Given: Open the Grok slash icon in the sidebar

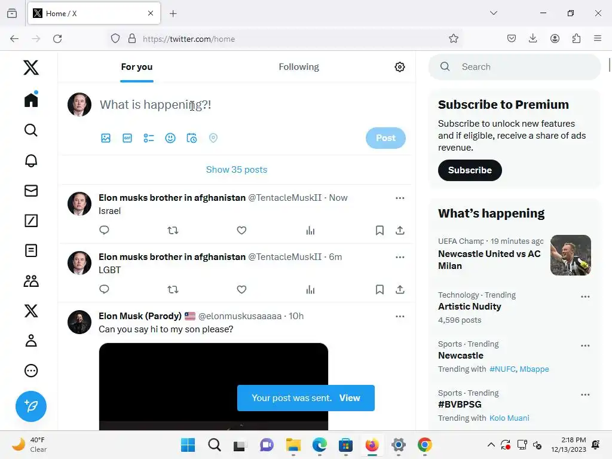Looking at the screenshot, I should pyautogui.click(x=31, y=221).
